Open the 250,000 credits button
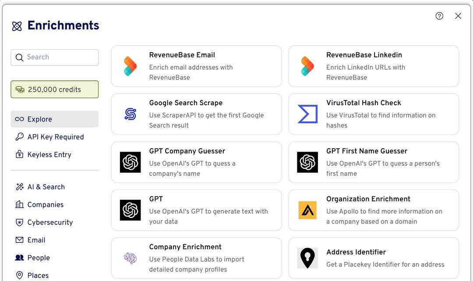This screenshot has height=281, width=473. (x=55, y=89)
